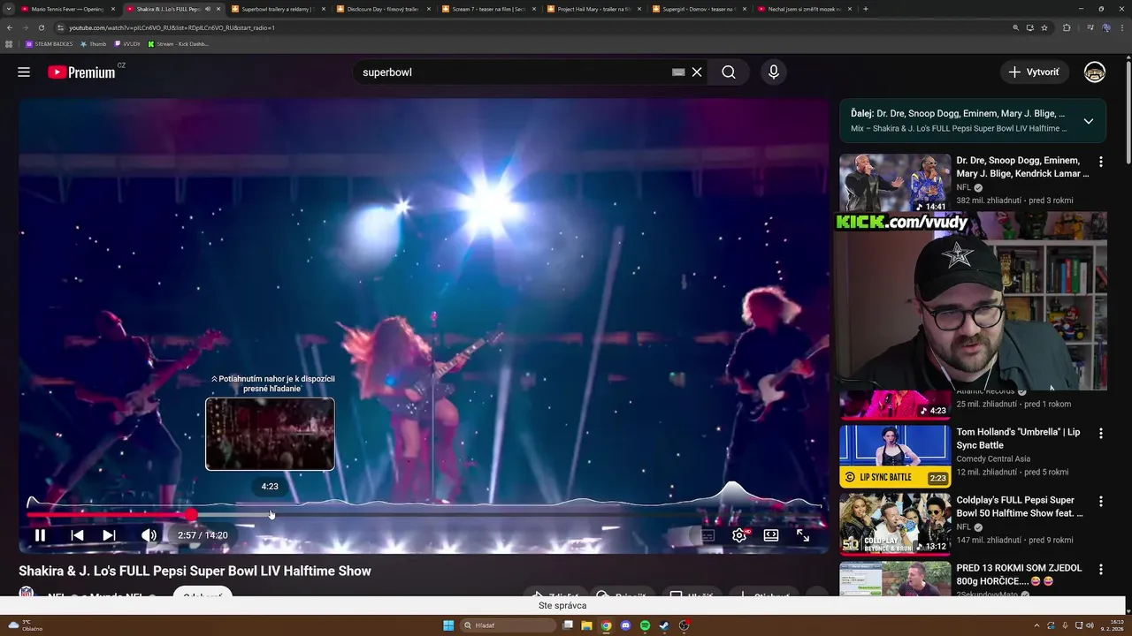Open Windows Start menu
This screenshot has width=1132, height=636.
tap(448, 625)
